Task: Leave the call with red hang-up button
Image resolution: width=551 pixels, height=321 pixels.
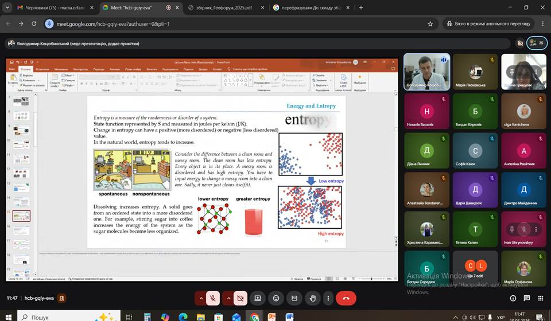Action: (346, 298)
